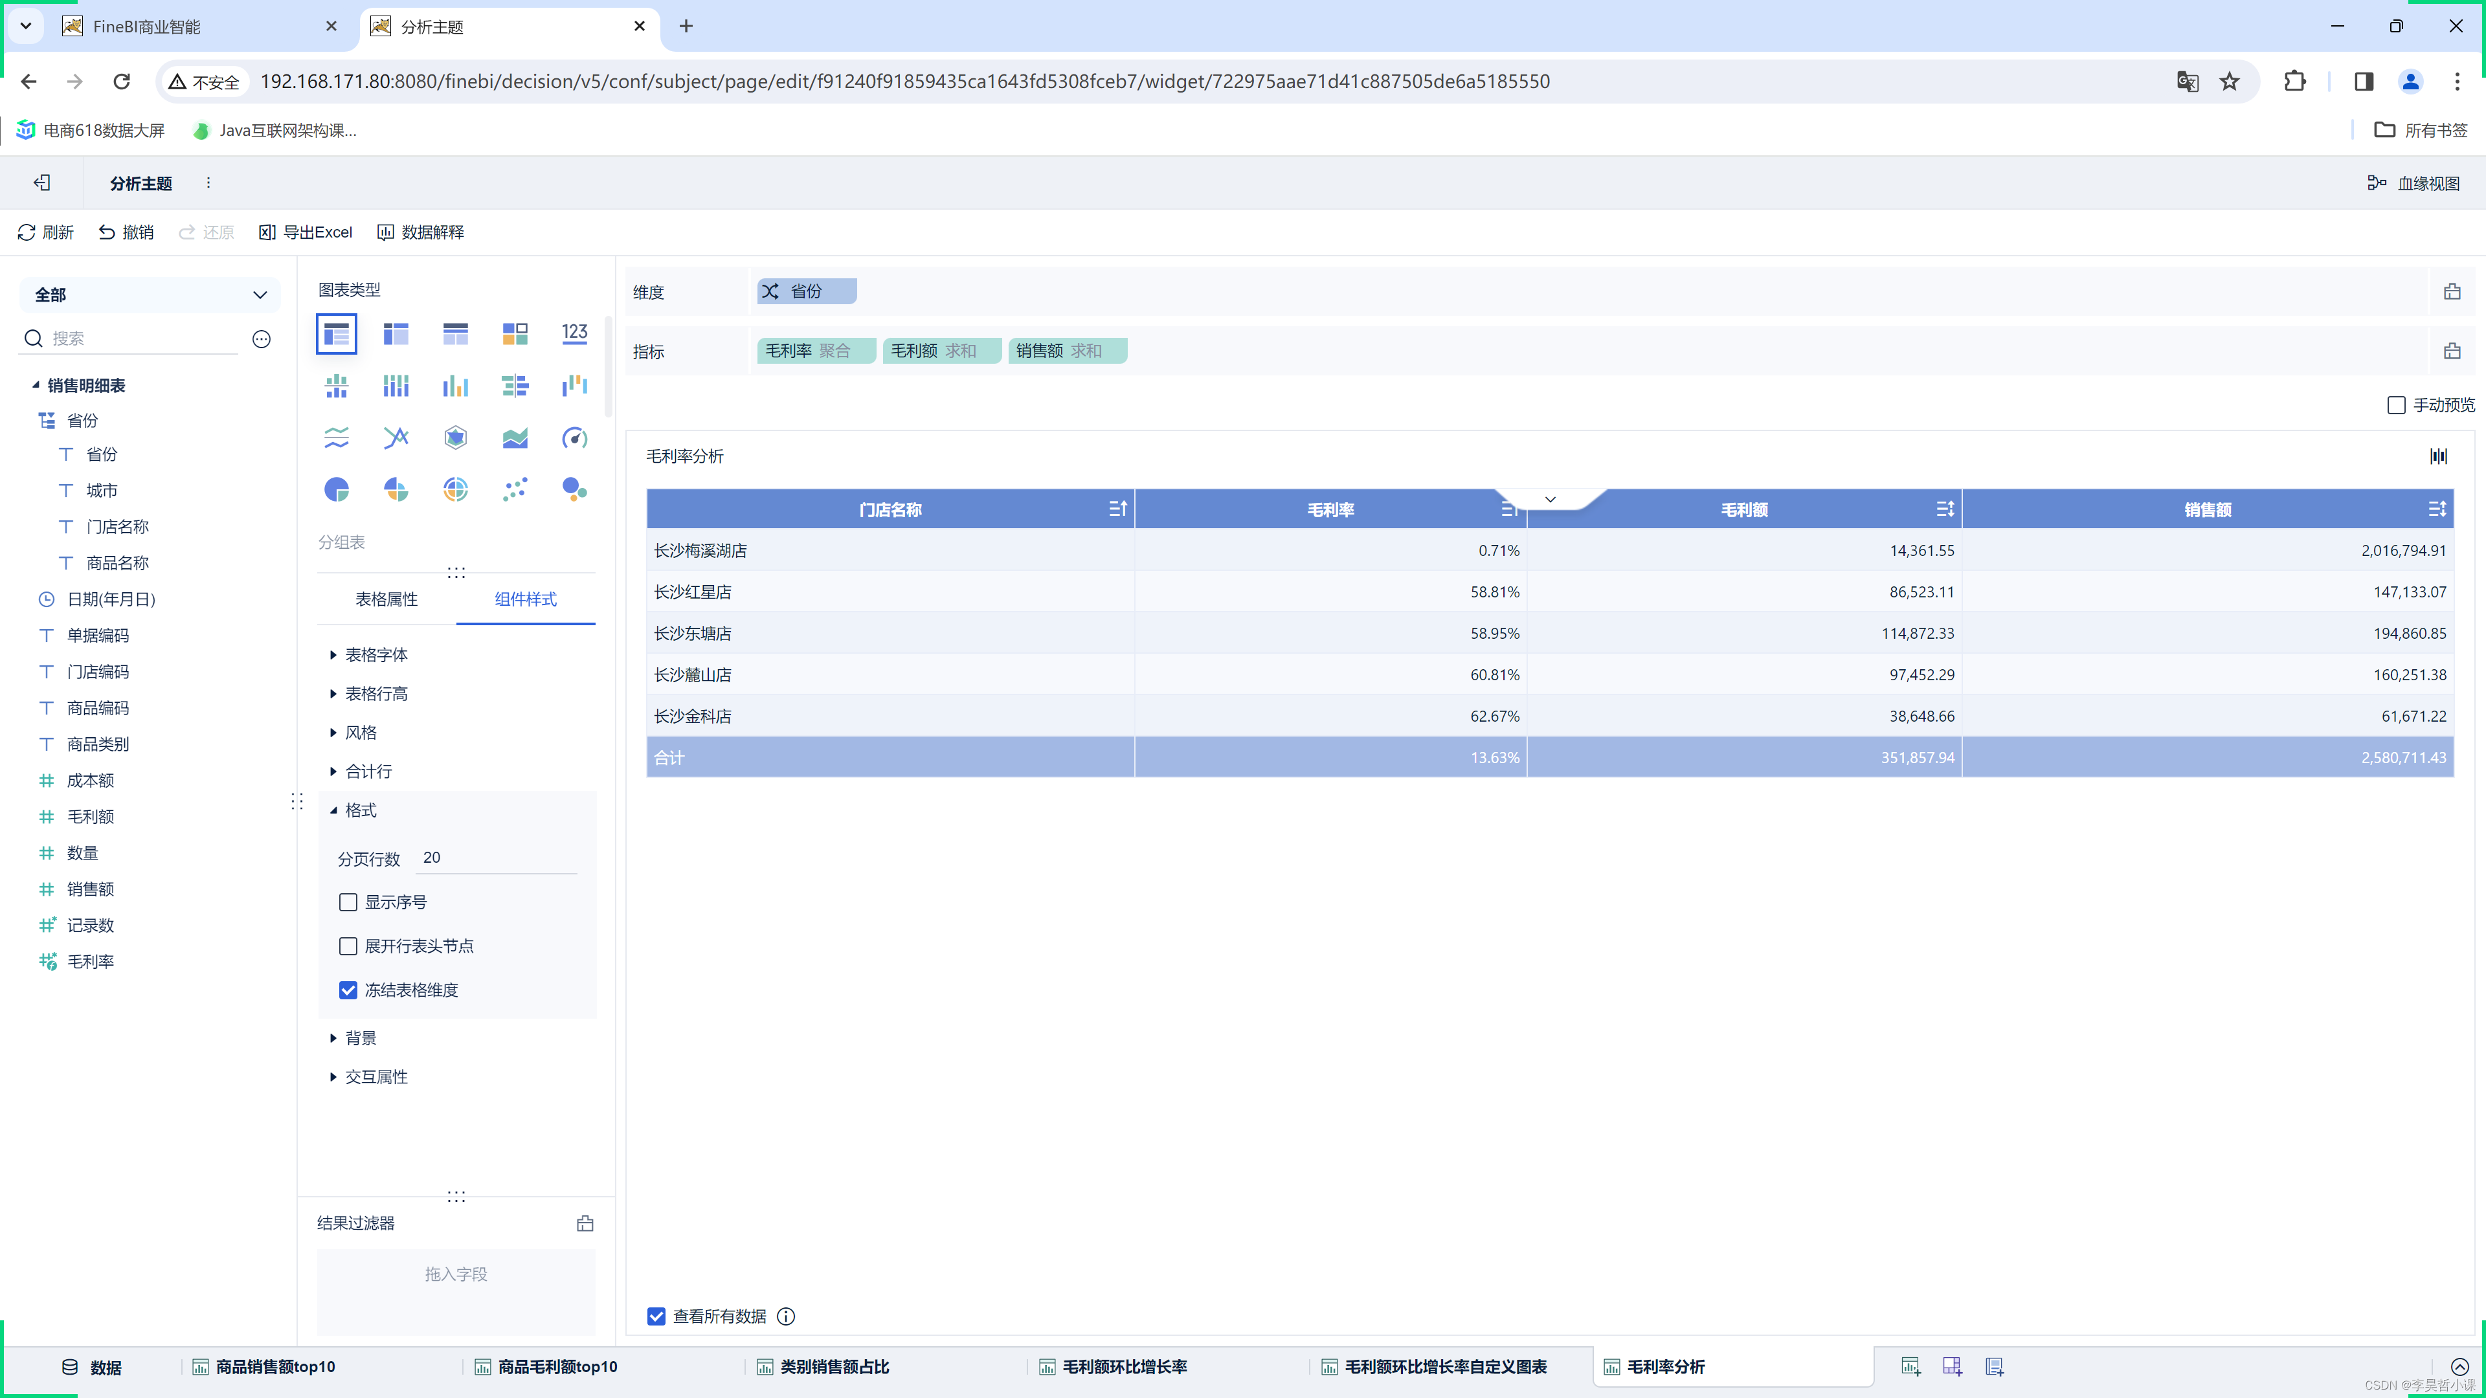Image resolution: width=2486 pixels, height=1398 pixels.
Task: Click the 刷新 refresh button
Action: pos(45,232)
